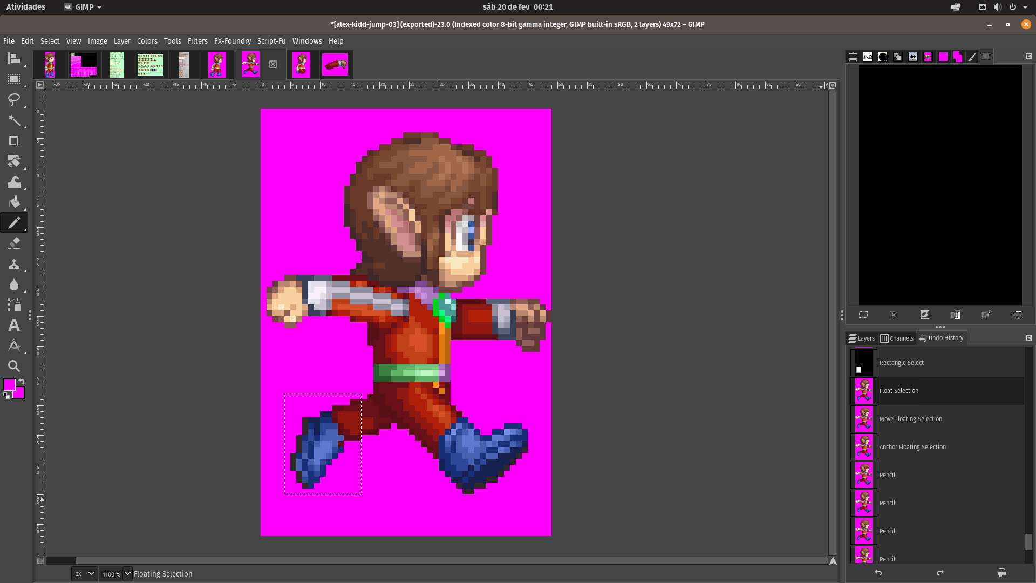The width and height of the screenshot is (1036, 583).
Task: Open the clock/calendar in top bar
Action: tap(517, 7)
